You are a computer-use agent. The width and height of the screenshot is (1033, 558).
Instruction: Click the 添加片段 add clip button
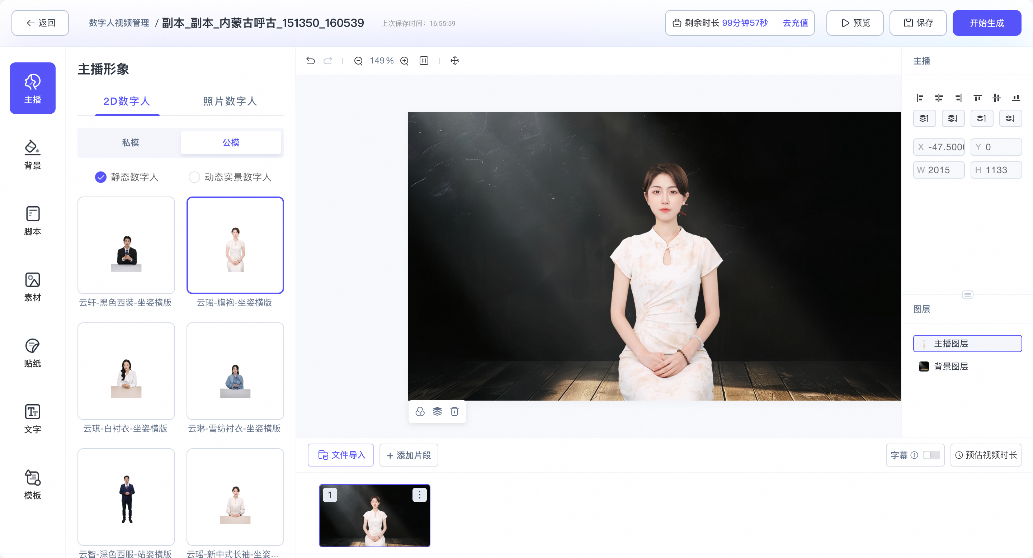(x=409, y=455)
